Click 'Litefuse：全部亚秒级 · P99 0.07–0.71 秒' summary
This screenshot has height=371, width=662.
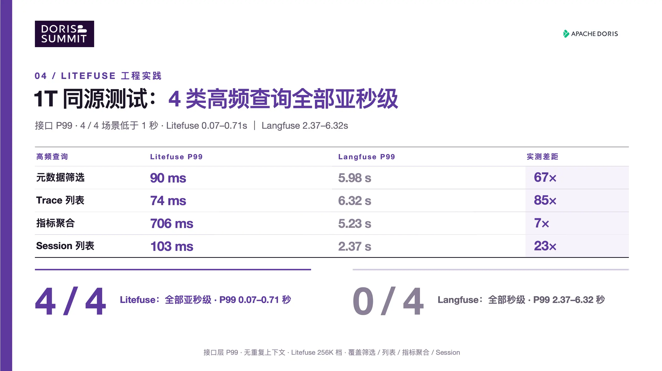tap(205, 300)
